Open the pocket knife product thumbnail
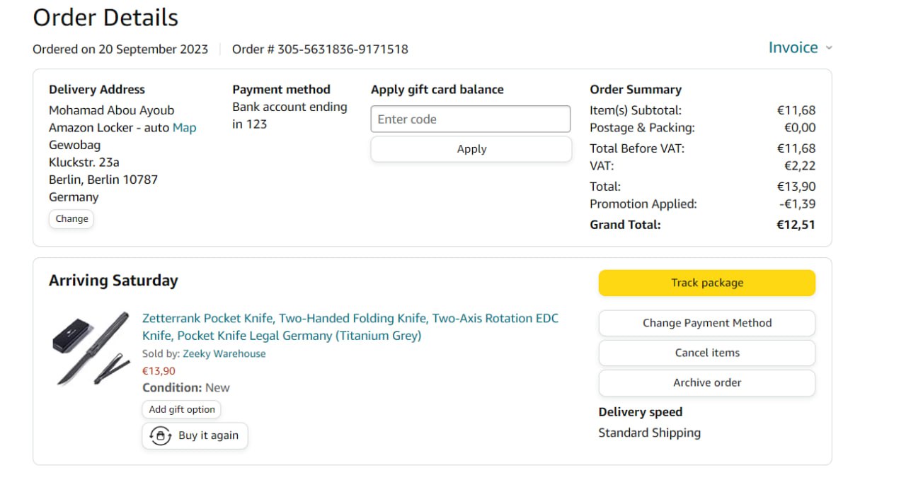The height and width of the screenshot is (482, 906). tap(91, 348)
